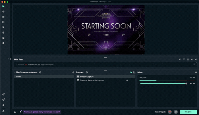199x115 pixels.
Task: Open the account profile icon
Action: [x=3, y=111]
